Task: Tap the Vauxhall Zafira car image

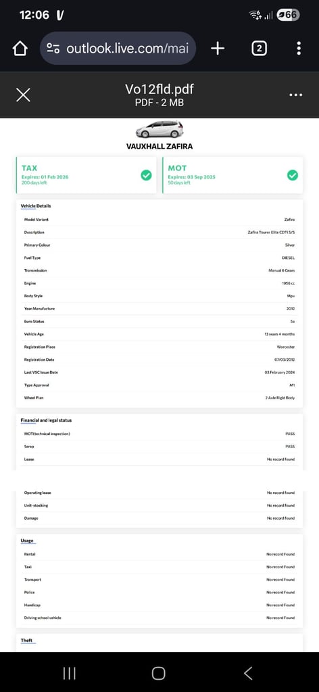Action: [159, 129]
